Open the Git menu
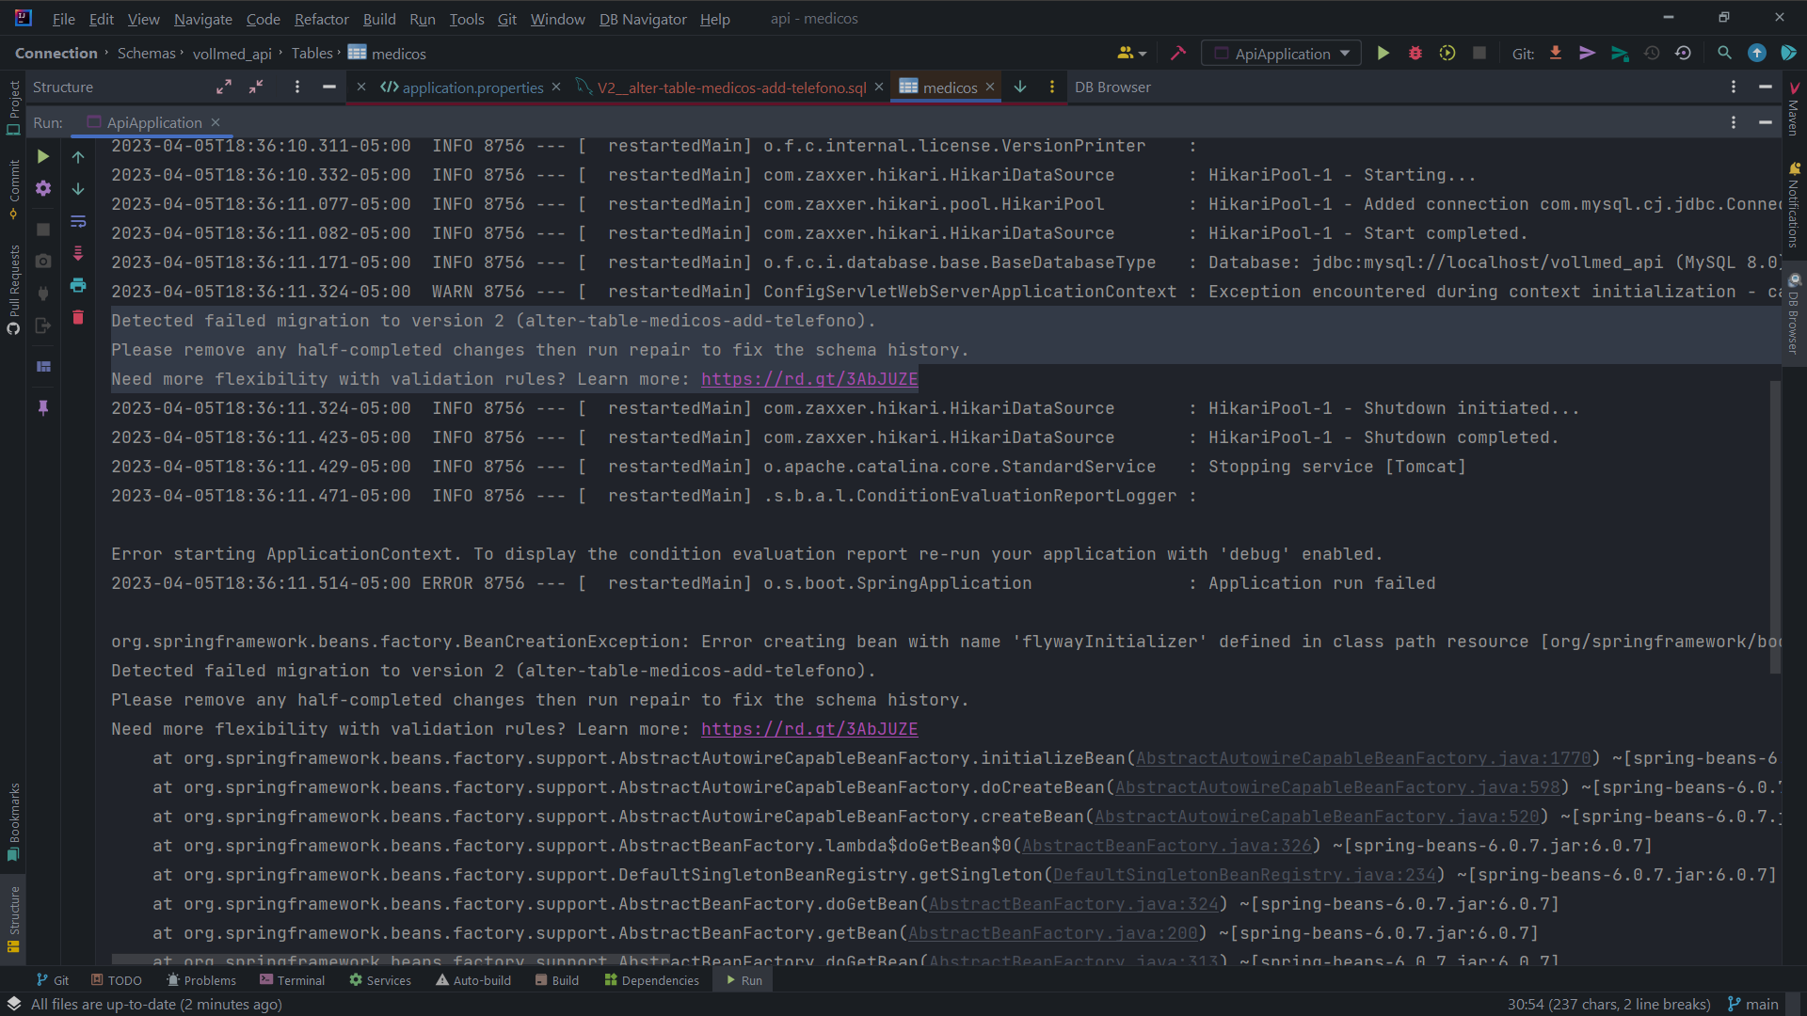Image resolution: width=1807 pixels, height=1016 pixels. [x=507, y=19]
